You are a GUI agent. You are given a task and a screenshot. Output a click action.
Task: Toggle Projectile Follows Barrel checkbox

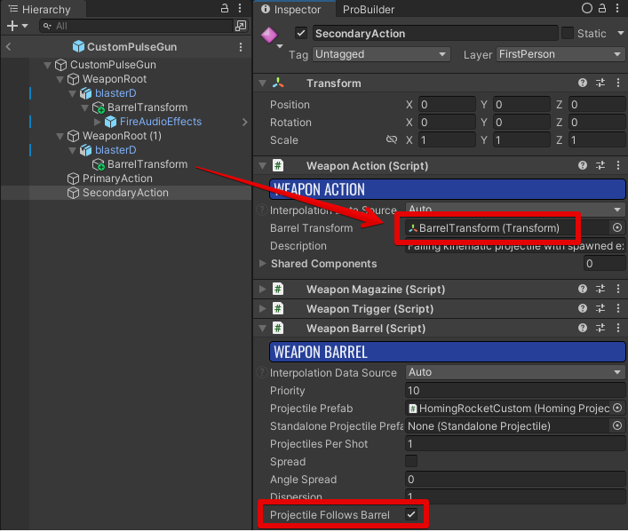(411, 514)
